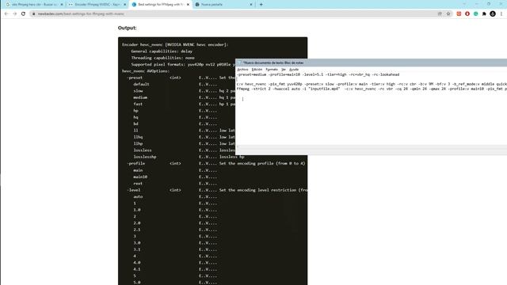Click the "2.1" level value

click(x=137, y=230)
